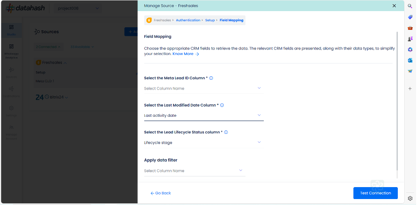This screenshot has width=417, height=205.
Task: Open the Lifecycle stage dropdown
Action: [x=204, y=143]
